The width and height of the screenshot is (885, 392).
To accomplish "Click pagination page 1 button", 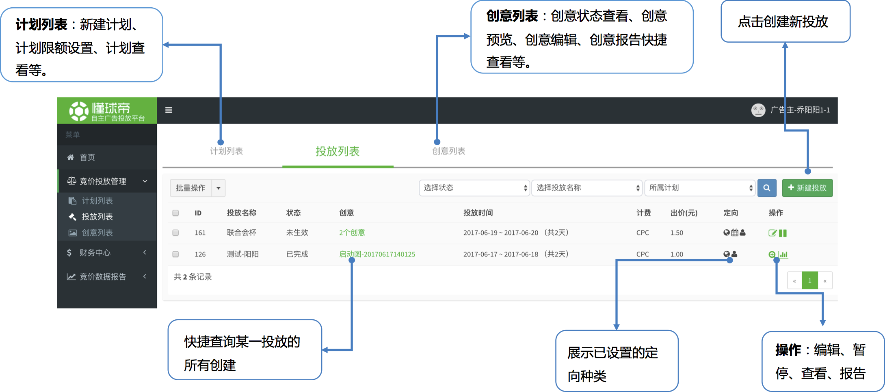I will coord(809,280).
